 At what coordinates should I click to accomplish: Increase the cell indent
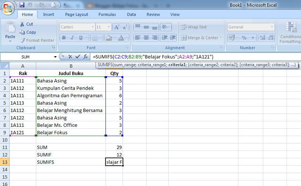pos(173,38)
